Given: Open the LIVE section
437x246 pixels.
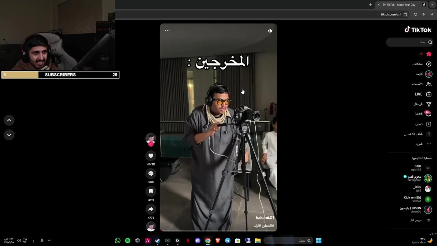Looking at the screenshot, I should click(423, 94).
